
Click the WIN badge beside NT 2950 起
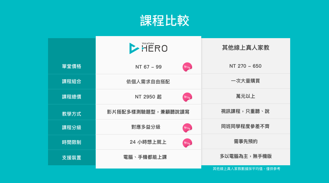pyautogui.click(x=187, y=97)
